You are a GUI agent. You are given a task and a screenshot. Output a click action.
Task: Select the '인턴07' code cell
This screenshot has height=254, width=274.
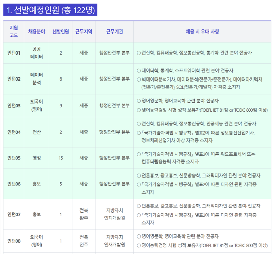[14, 214]
